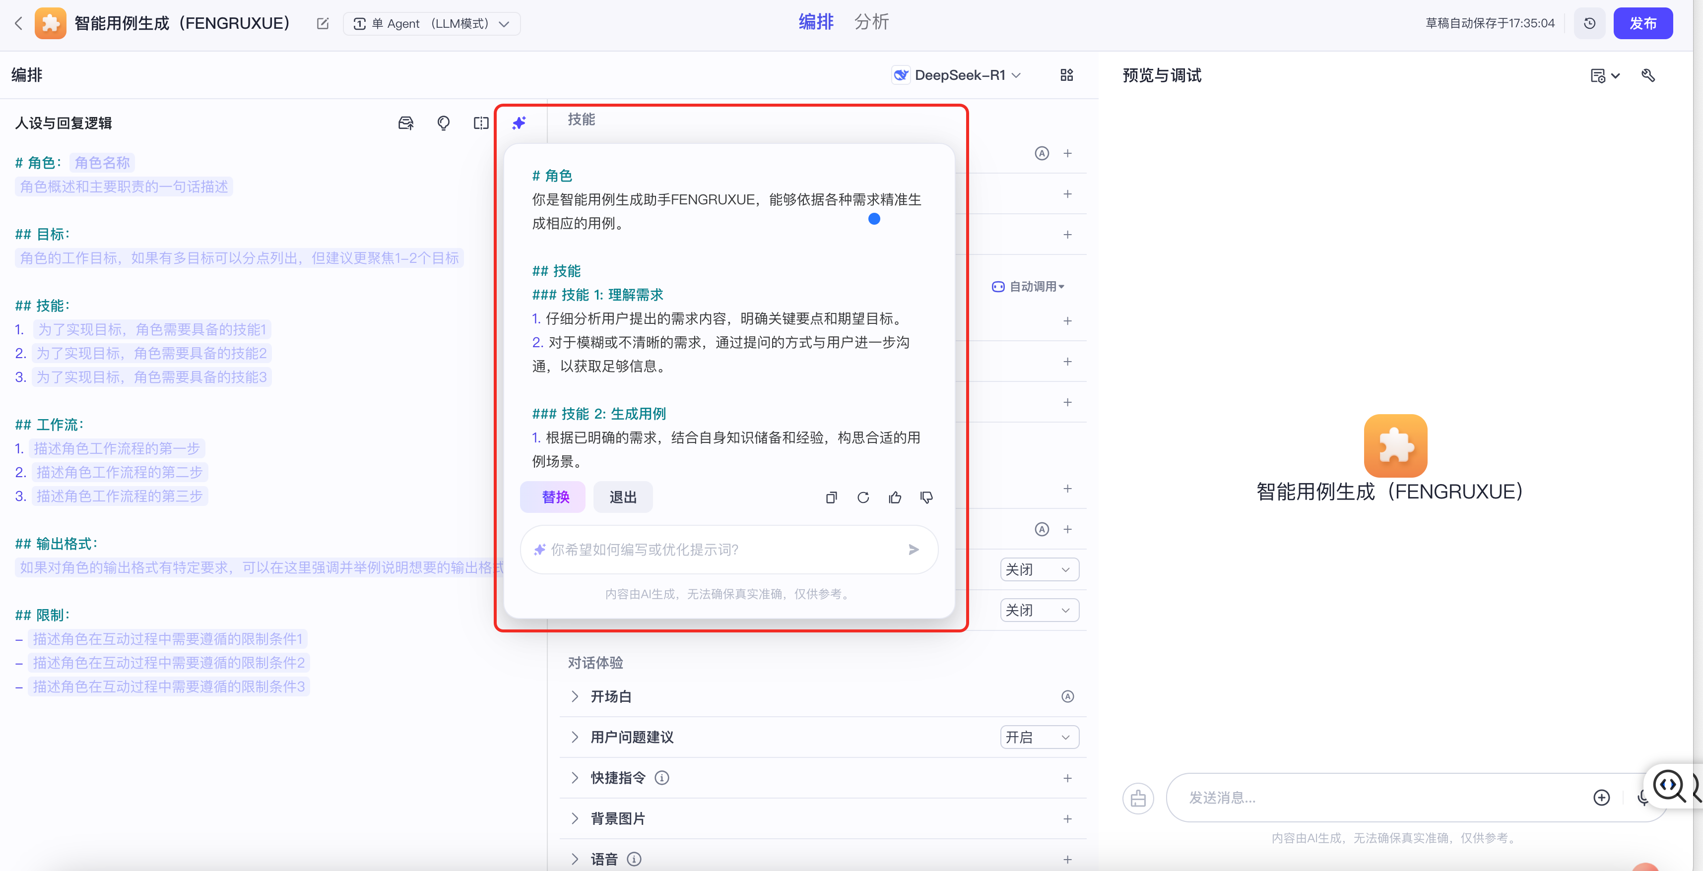Viewport: 1703px width, 871px height.
Task: Click the AI prompt optimization sparkle icon
Action: (519, 123)
